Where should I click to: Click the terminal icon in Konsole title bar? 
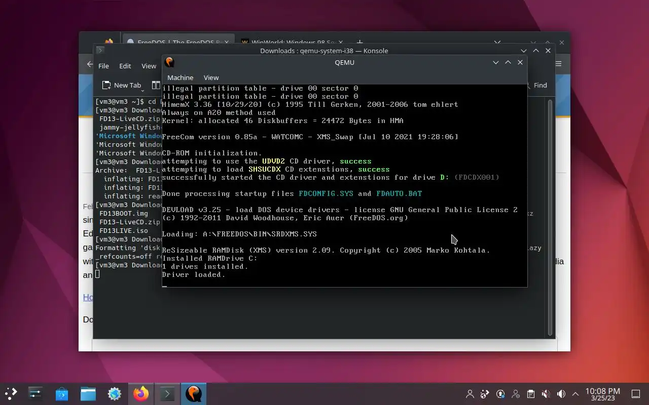[x=100, y=50]
